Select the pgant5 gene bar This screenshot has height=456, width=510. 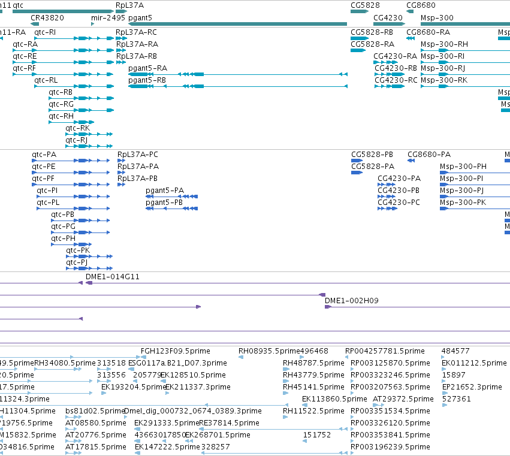(x=237, y=24)
